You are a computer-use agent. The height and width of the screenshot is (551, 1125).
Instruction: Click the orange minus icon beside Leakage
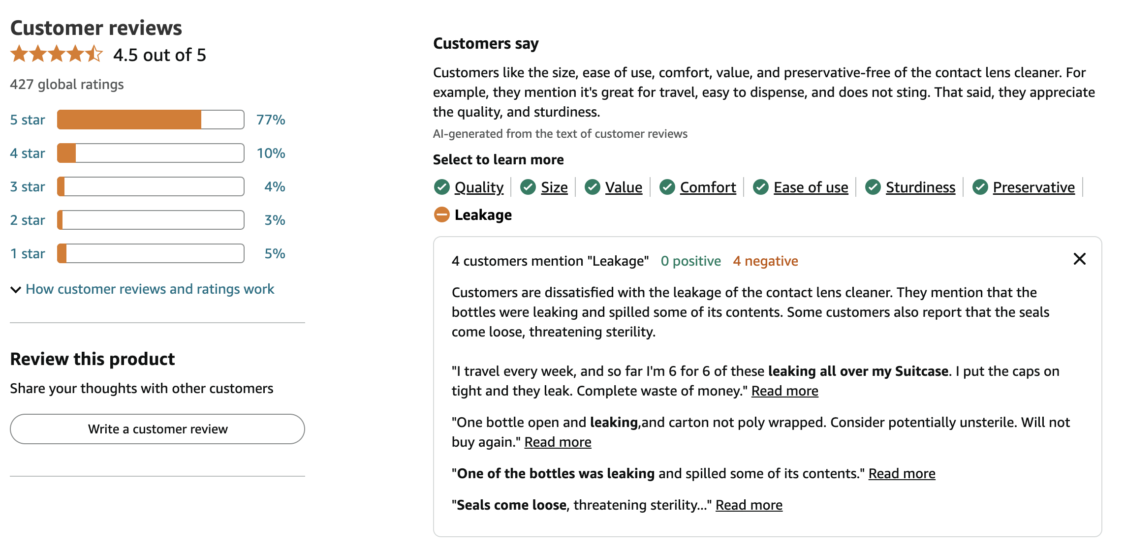point(441,214)
